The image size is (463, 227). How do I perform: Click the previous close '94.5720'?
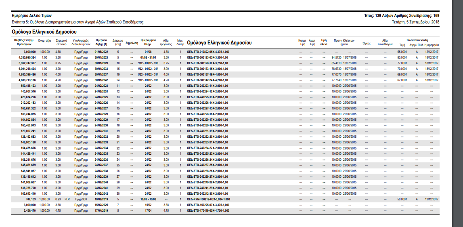tap(336, 57)
